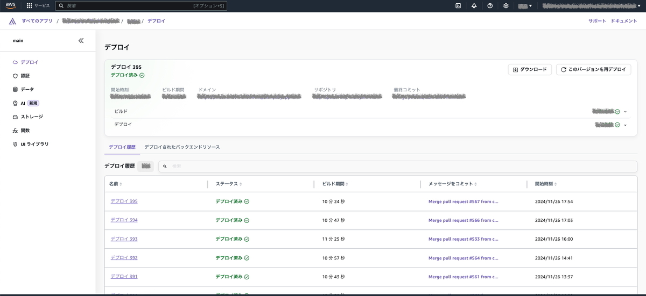Open the CloudShell terminal icon
Image resolution: width=646 pixels, height=296 pixels.
tap(458, 5)
